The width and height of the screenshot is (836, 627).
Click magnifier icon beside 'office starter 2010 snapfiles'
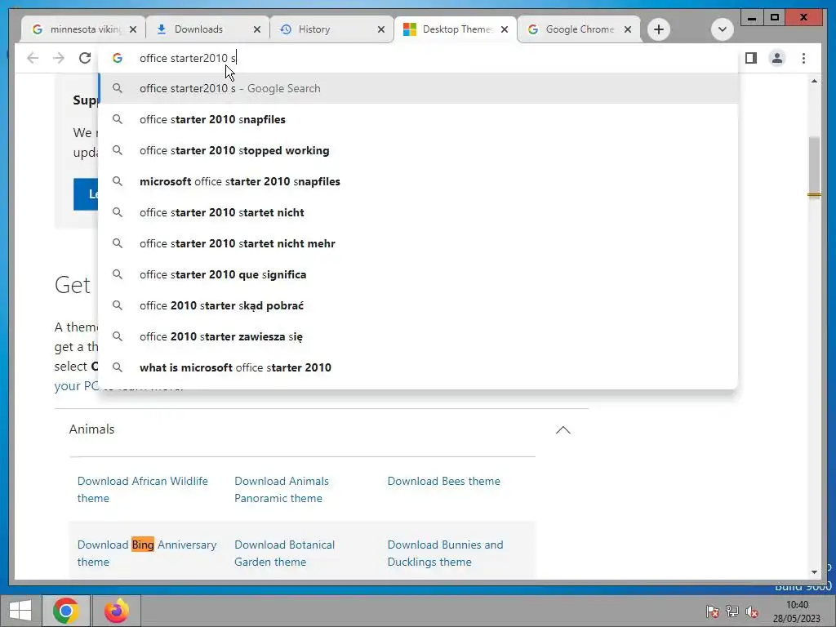118,119
